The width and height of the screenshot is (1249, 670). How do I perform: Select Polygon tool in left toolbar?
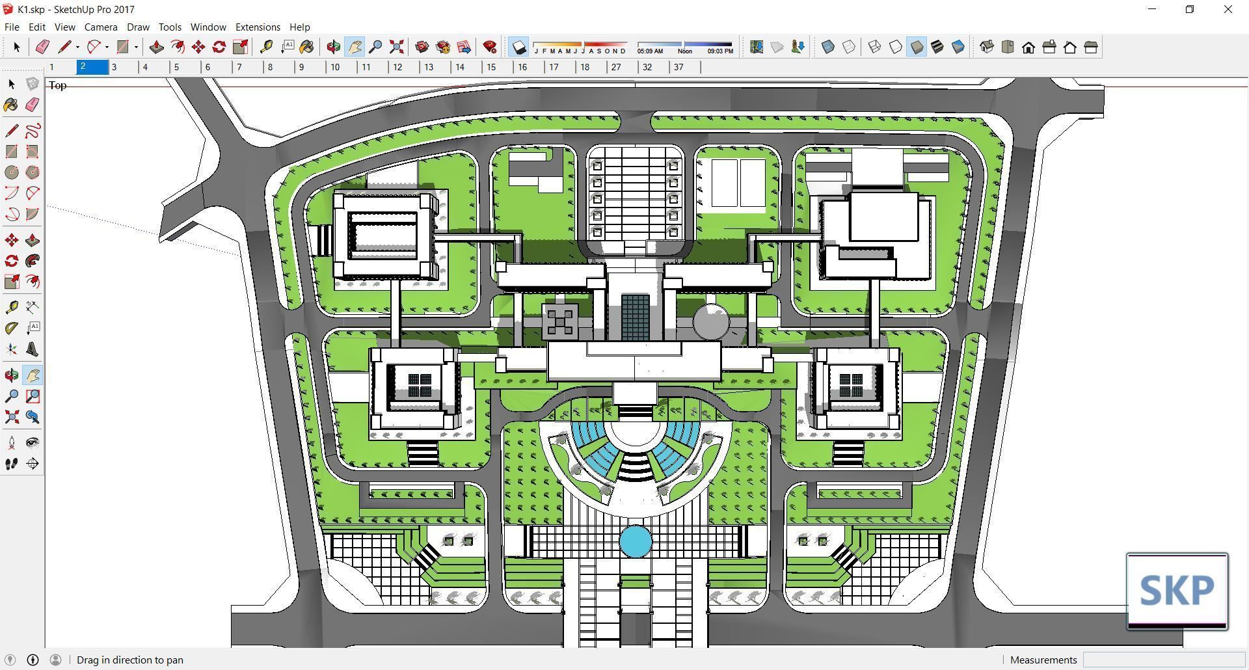33,172
